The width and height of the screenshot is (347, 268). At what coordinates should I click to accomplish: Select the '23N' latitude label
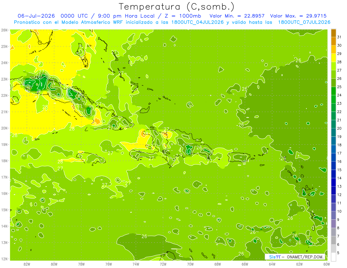click(x=4, y=79)
